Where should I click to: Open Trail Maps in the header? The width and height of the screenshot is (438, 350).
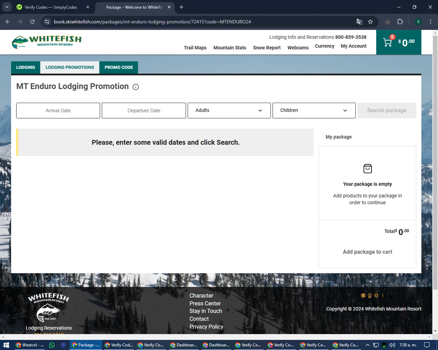195,48
